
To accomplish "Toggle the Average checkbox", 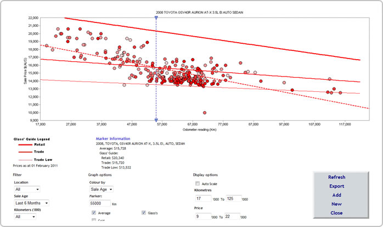I will 94,213.
